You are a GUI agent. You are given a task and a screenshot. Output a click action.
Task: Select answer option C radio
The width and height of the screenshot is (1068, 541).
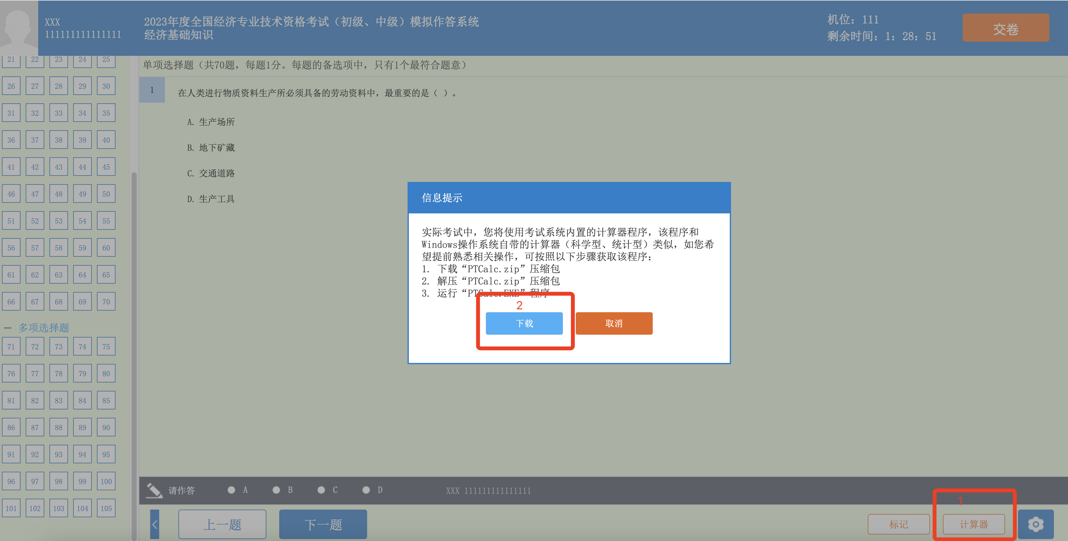click(x=321, y=490)
